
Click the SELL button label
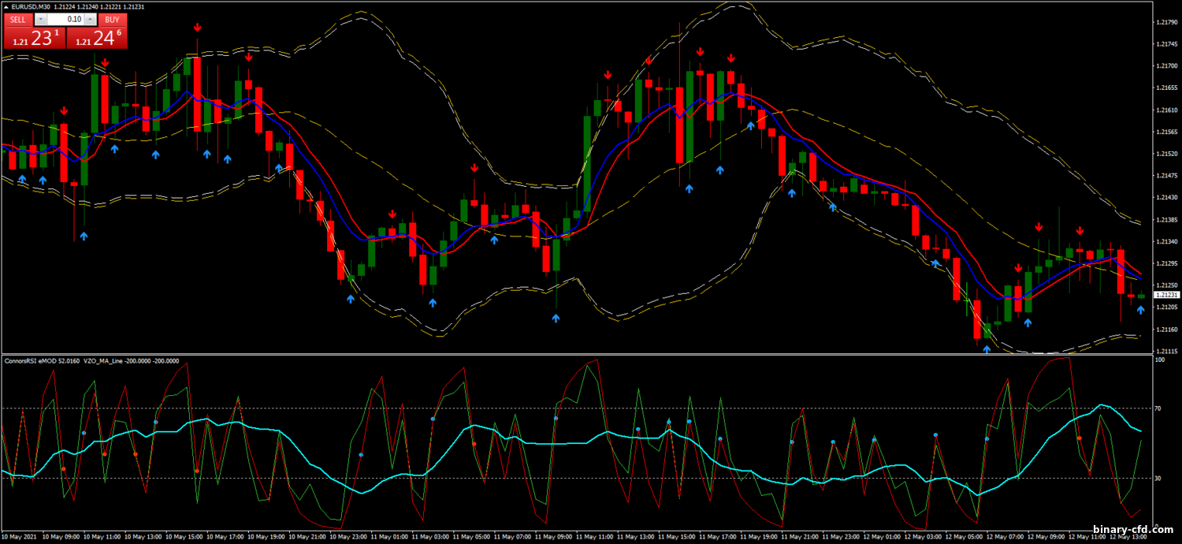pyautogui.click(x=18, y=19)
